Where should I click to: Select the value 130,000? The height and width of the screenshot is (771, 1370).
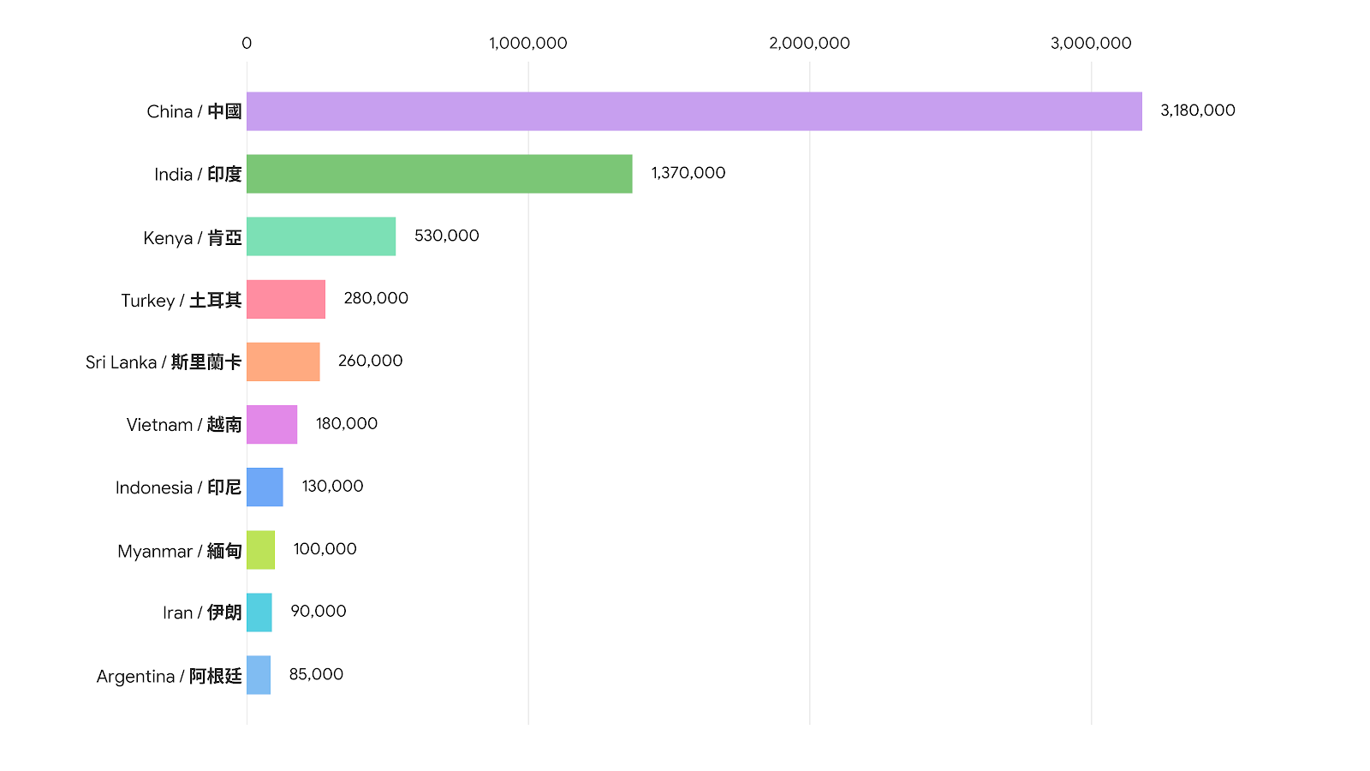click(x=333, y=486)
